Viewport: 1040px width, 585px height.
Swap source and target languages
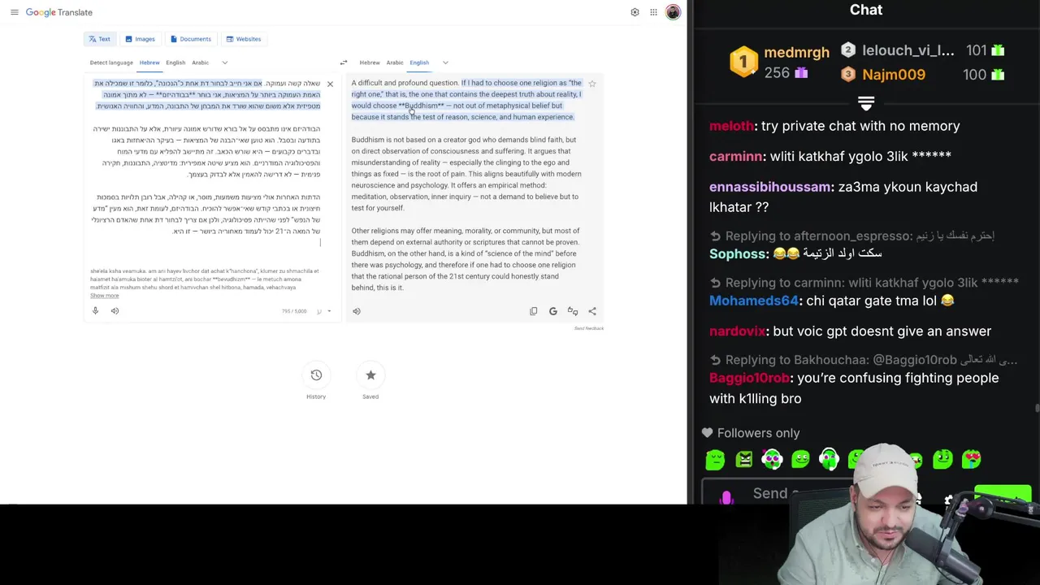[343, 63]
